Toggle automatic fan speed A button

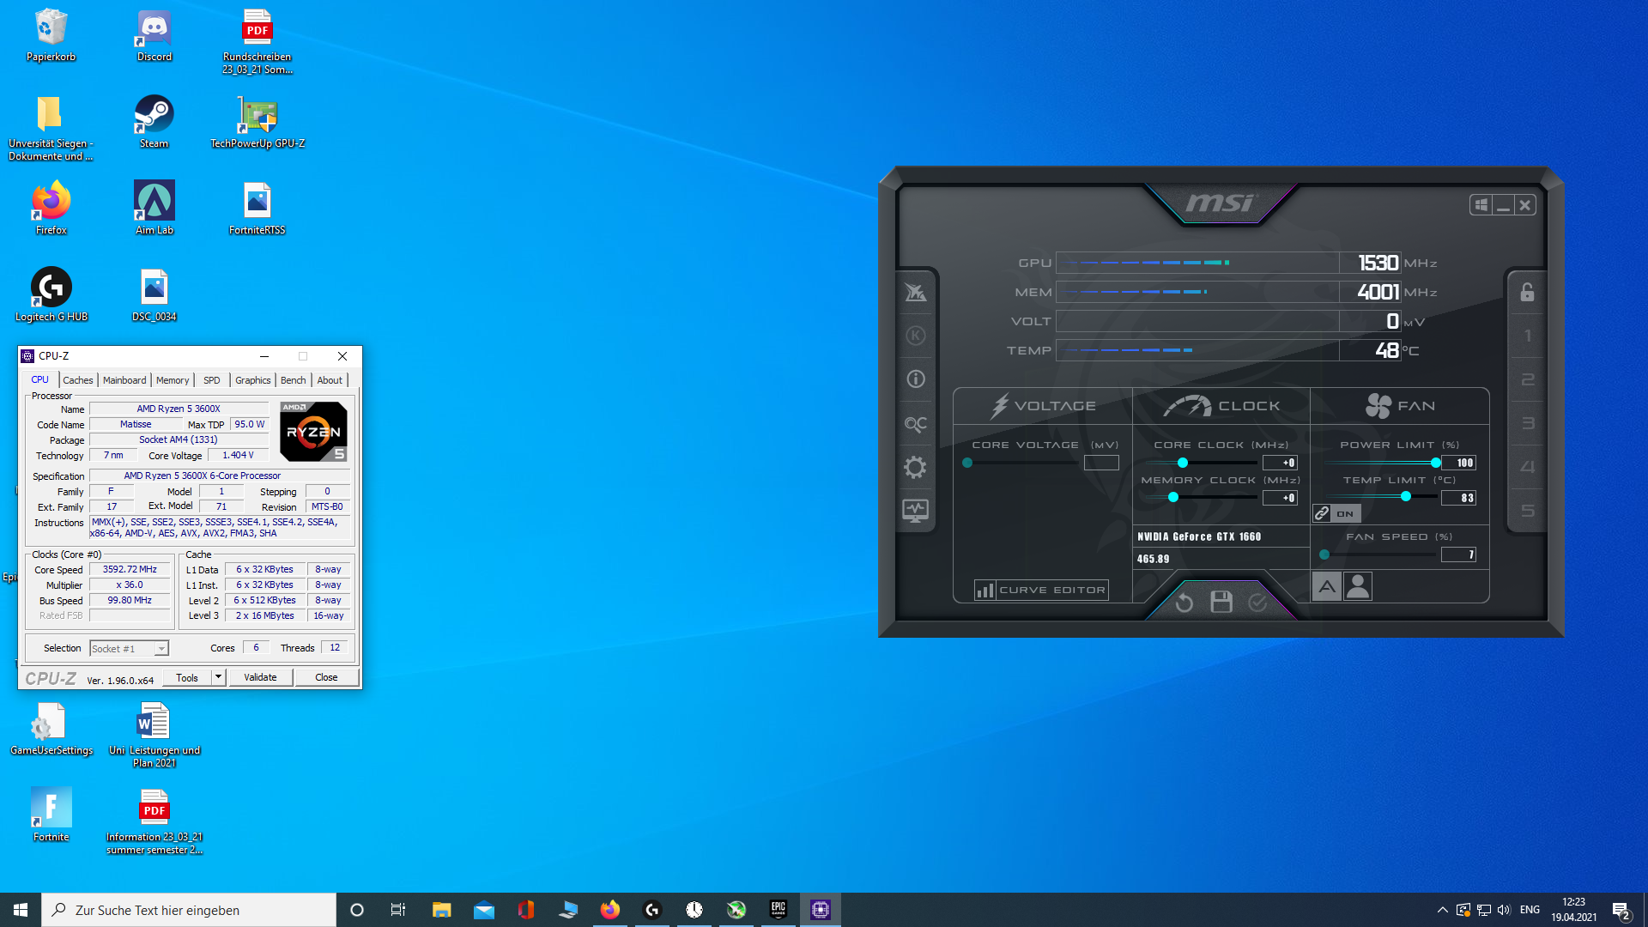point(1326,587)
